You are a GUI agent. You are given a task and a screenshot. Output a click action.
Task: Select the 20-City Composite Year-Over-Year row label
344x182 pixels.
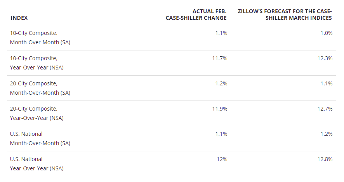tap(37, 113)
